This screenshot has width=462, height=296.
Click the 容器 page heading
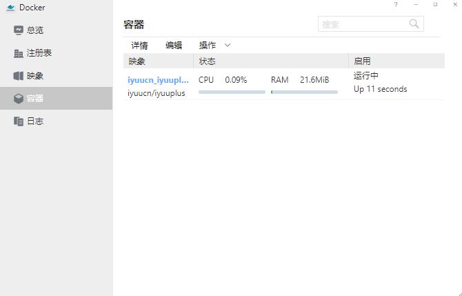click(x=134, y=24)
